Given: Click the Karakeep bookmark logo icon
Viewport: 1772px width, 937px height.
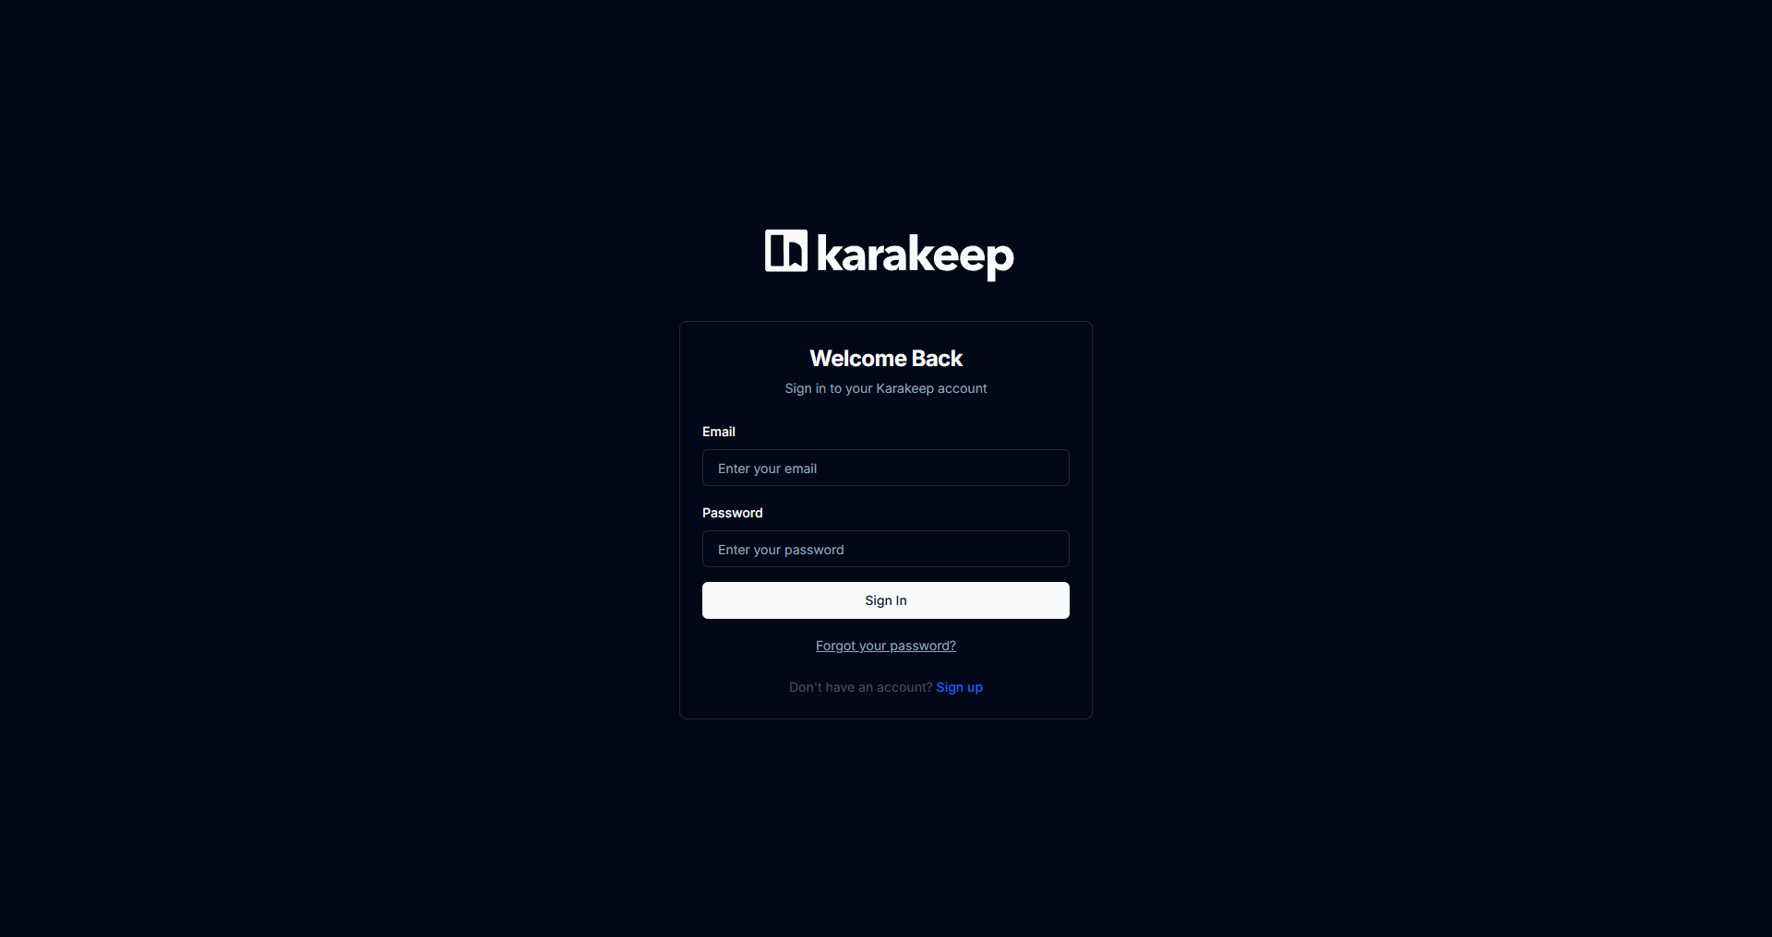Looking at the screenshot, I should 786,251.
